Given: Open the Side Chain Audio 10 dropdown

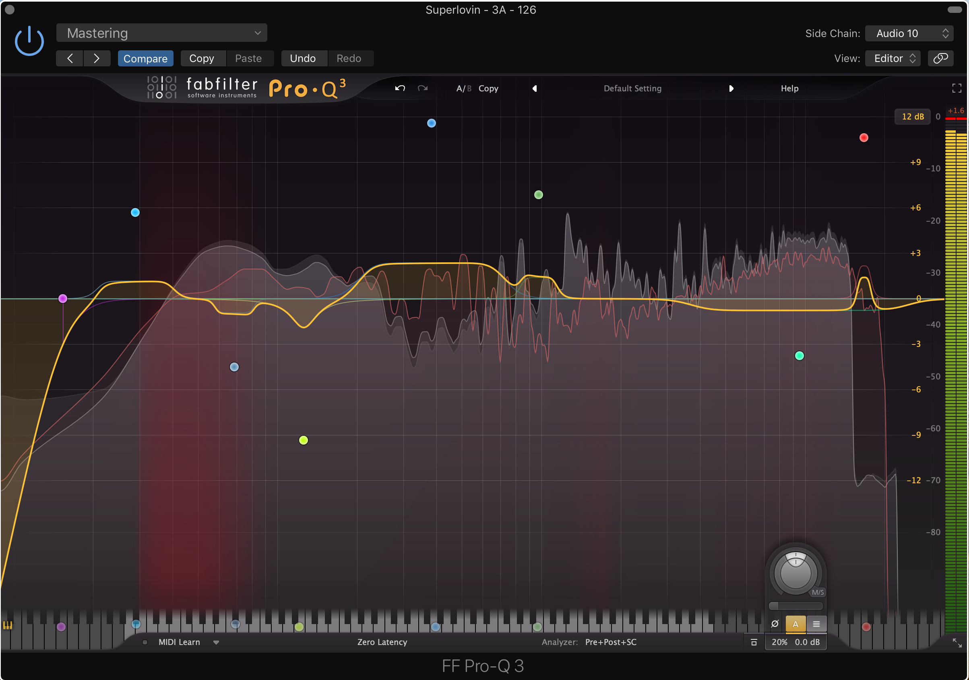Looking at the screenshot, I should 909,33.
